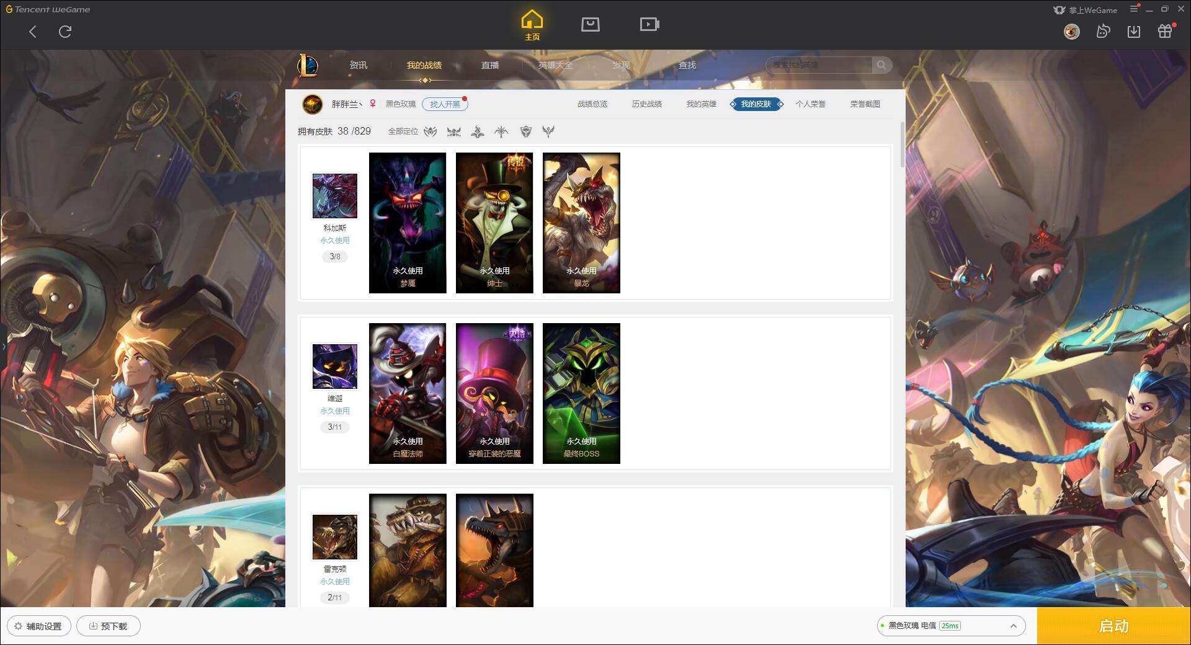This screenshot has width=1191, height=645.
Task: Open the store bag icon in top bar
Action: point(591,24)
